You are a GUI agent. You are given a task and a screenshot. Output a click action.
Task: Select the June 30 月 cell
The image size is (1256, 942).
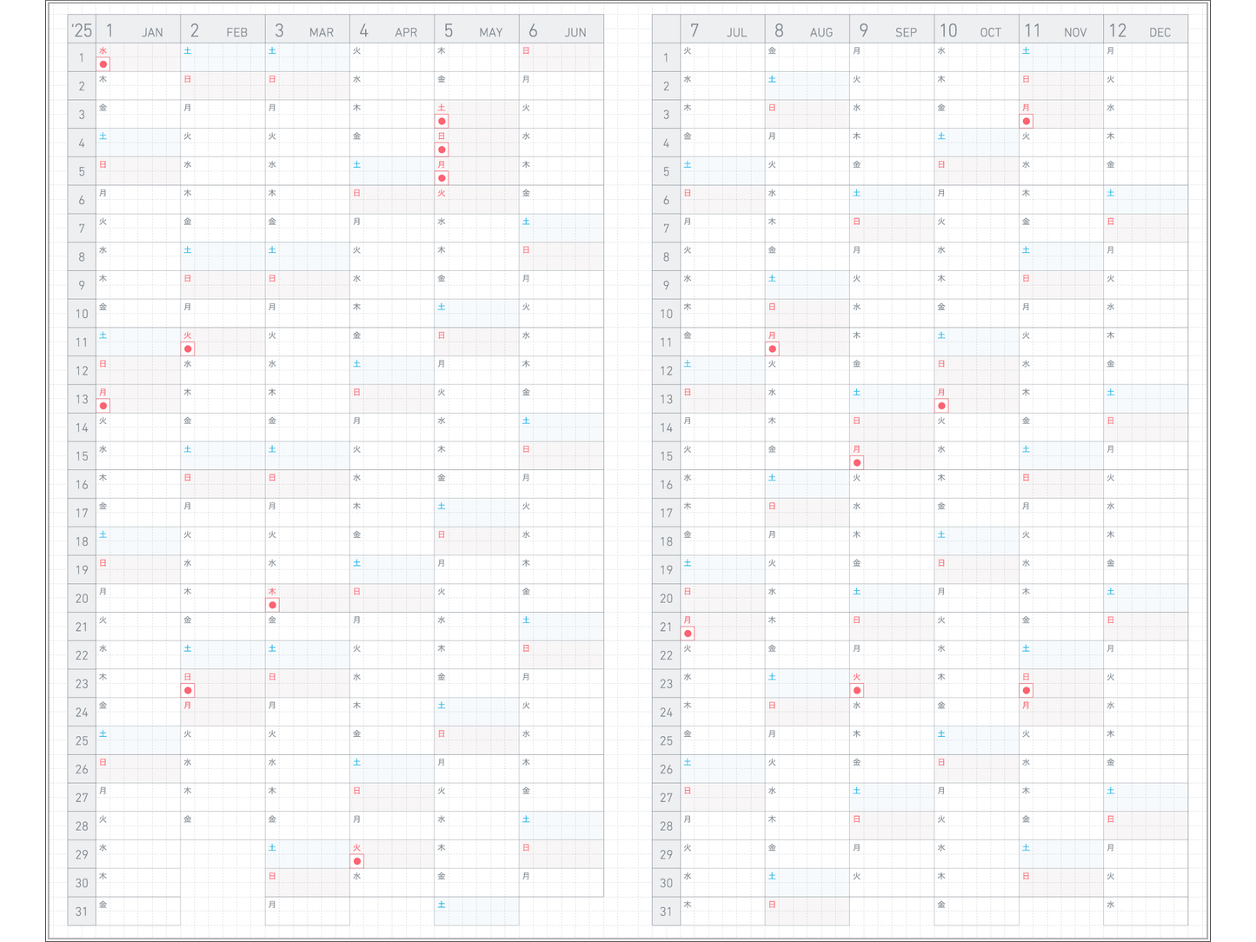pos(561,882)
